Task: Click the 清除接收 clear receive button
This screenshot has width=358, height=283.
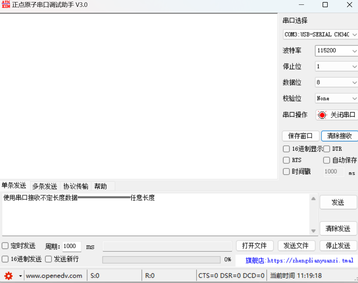Action: [339, 136]
